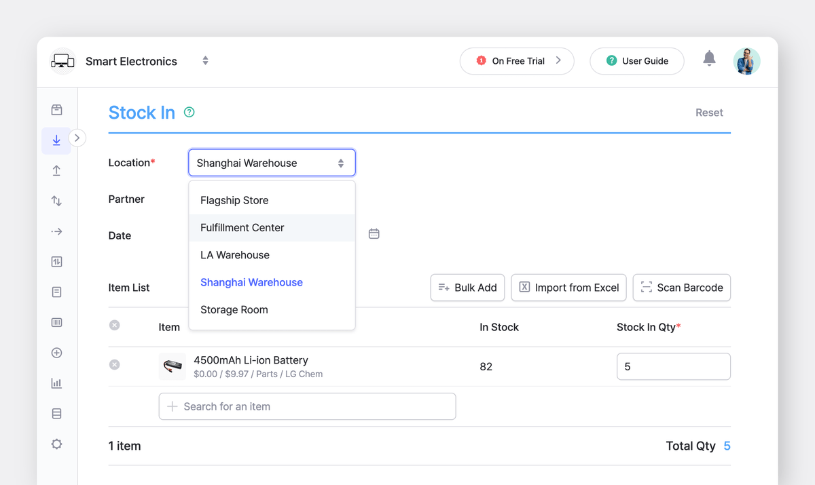This screenshot has width=815, height=485.
Task: Open the User Guide
Action: (x=636, y=60)
